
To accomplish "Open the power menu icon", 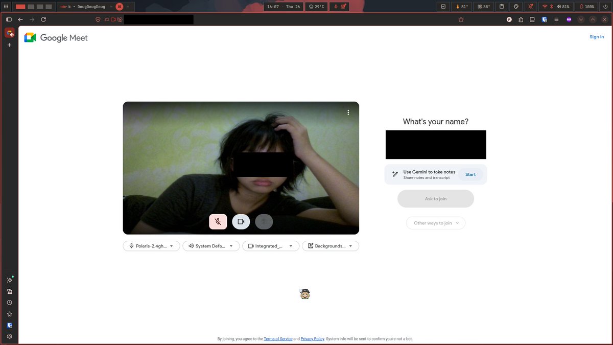I will tap(605, 7).
